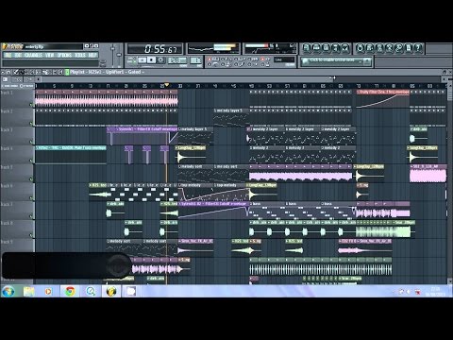Image resolution: width=453 pixels, height=340 pixels.
Task: Open the Piano Roll shortcut icon
Action: point(326,48)
